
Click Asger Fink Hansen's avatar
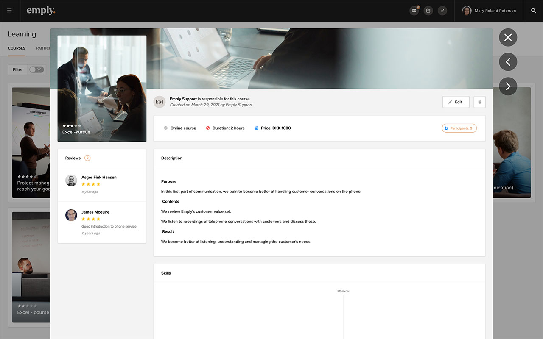(71, 181)
